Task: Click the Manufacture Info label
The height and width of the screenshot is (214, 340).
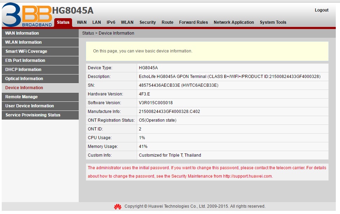Action: [104, 112]
